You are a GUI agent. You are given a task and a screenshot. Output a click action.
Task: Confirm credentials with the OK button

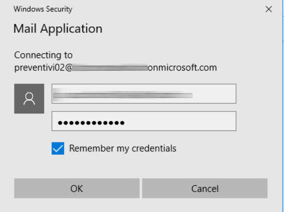[x=77, y=188]
